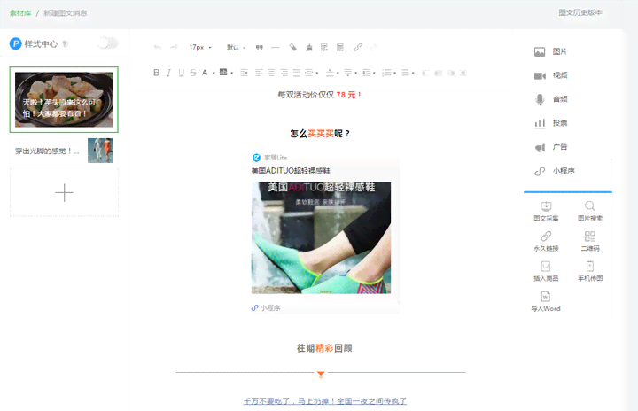Open the ordered list style dropdown
Screen dimensions: 638x411
pos(389,73)
